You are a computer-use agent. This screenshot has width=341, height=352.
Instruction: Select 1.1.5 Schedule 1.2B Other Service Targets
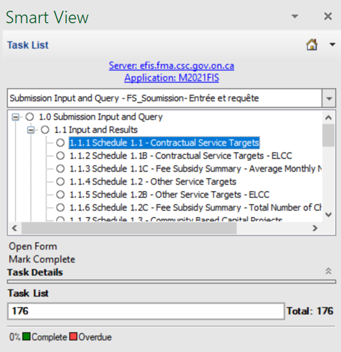click(x=169, y=194)
